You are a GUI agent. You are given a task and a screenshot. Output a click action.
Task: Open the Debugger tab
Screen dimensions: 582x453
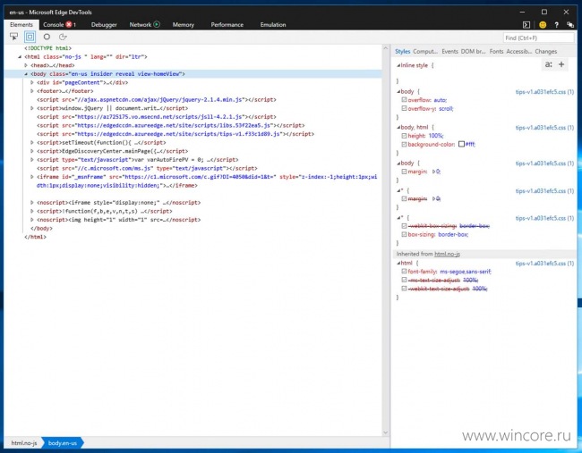pyautogui.click(x=104, y=25)
